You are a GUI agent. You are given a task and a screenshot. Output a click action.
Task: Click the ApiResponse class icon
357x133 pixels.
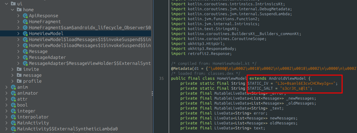tap(25, 16)
